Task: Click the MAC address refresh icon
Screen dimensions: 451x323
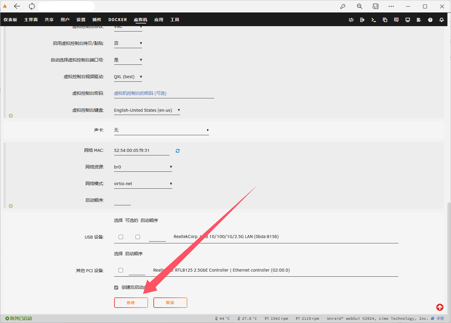Action: click(177, 151)
